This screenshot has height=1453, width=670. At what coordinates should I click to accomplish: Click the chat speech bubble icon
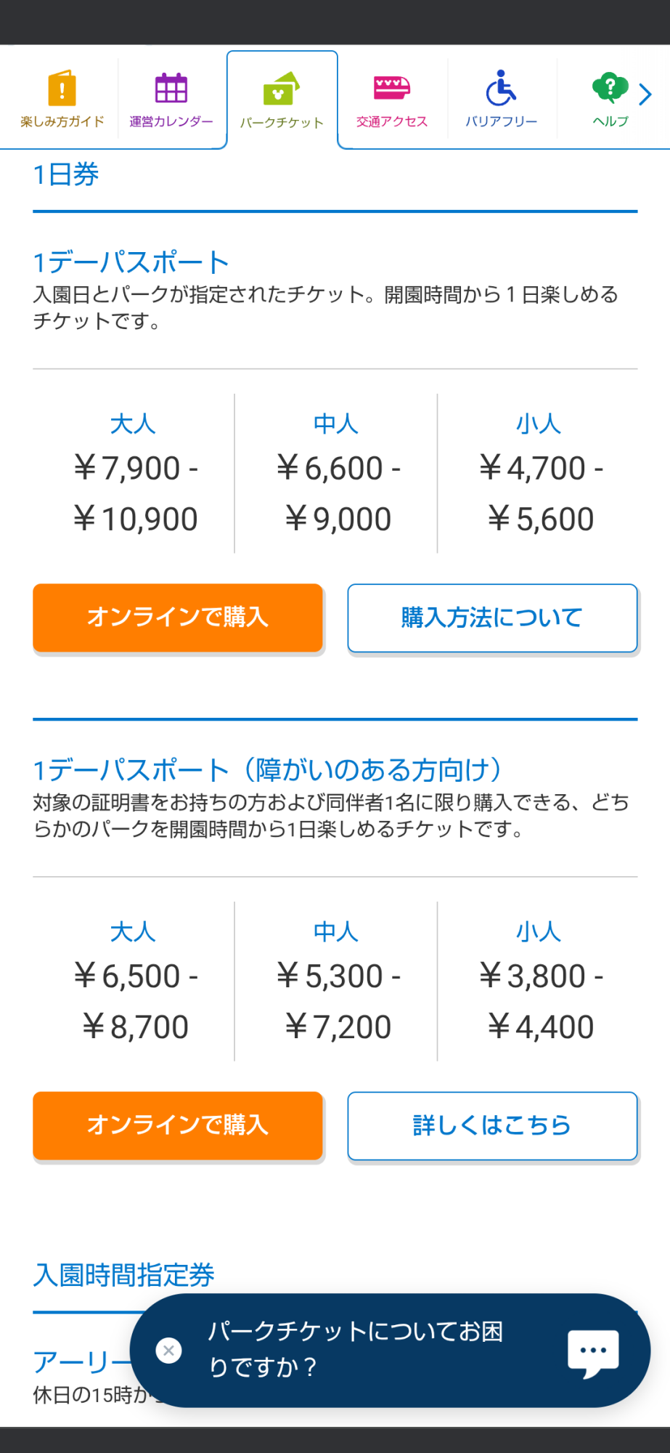tap(593, 1351)
